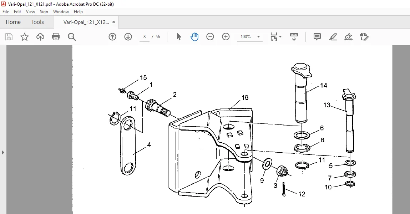
Task: Click the Send file share icon
Action: pos(364,37)
